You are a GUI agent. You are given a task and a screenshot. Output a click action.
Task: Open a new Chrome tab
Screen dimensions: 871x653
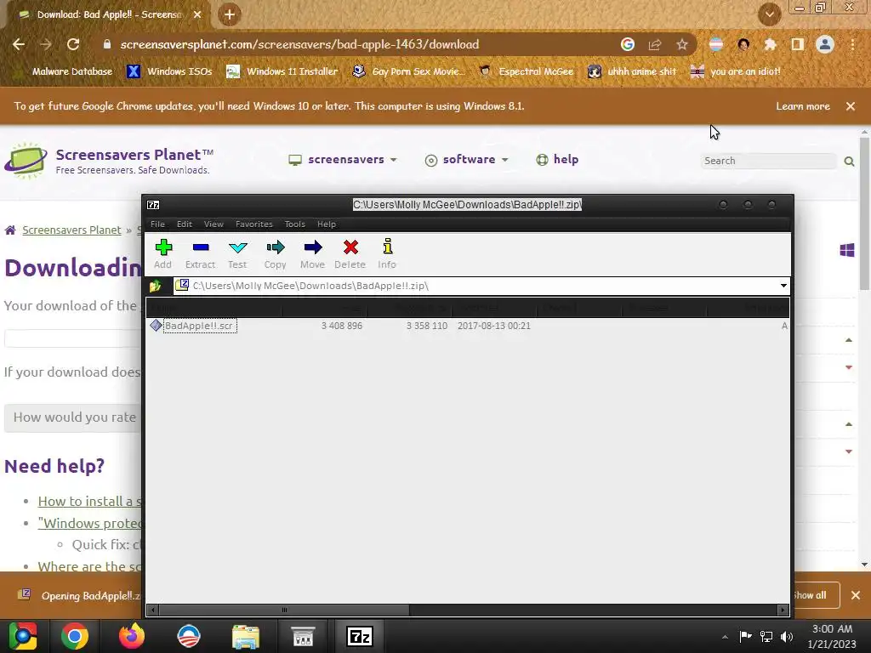point(229,14)
